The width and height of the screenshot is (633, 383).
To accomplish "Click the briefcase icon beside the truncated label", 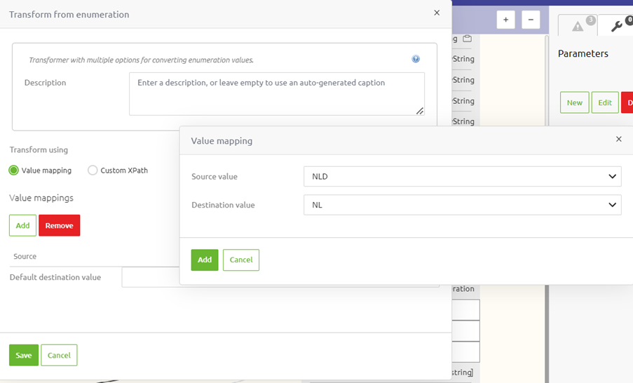I will tap(467, 39).
